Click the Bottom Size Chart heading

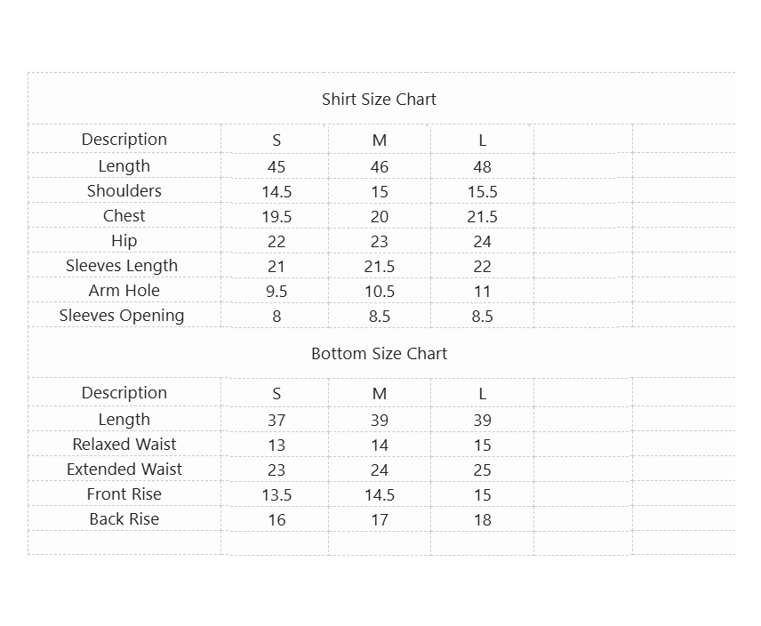379,354
